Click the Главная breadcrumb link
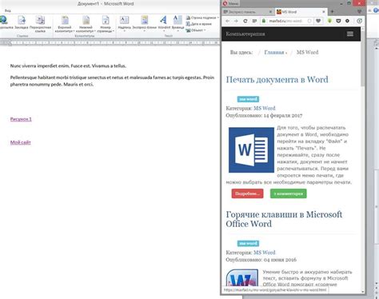This screenshot has width=379, height=299. [274, 52]
